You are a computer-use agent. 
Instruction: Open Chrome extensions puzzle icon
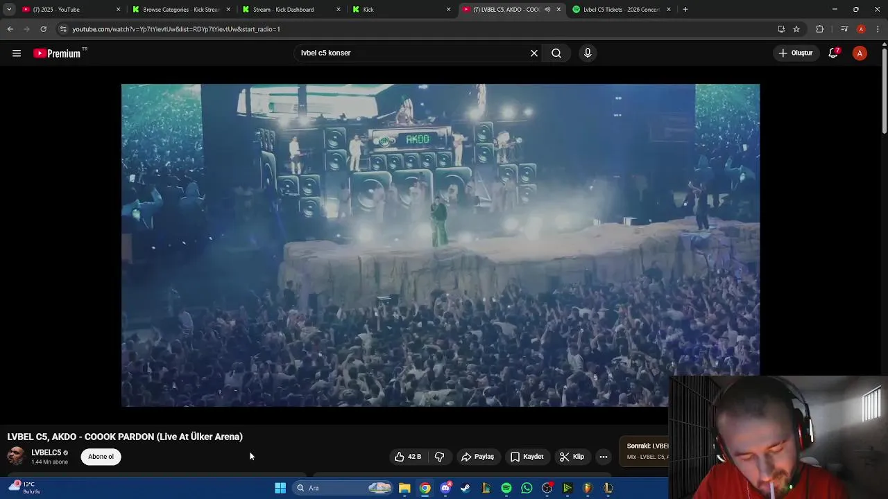point(819,29)
